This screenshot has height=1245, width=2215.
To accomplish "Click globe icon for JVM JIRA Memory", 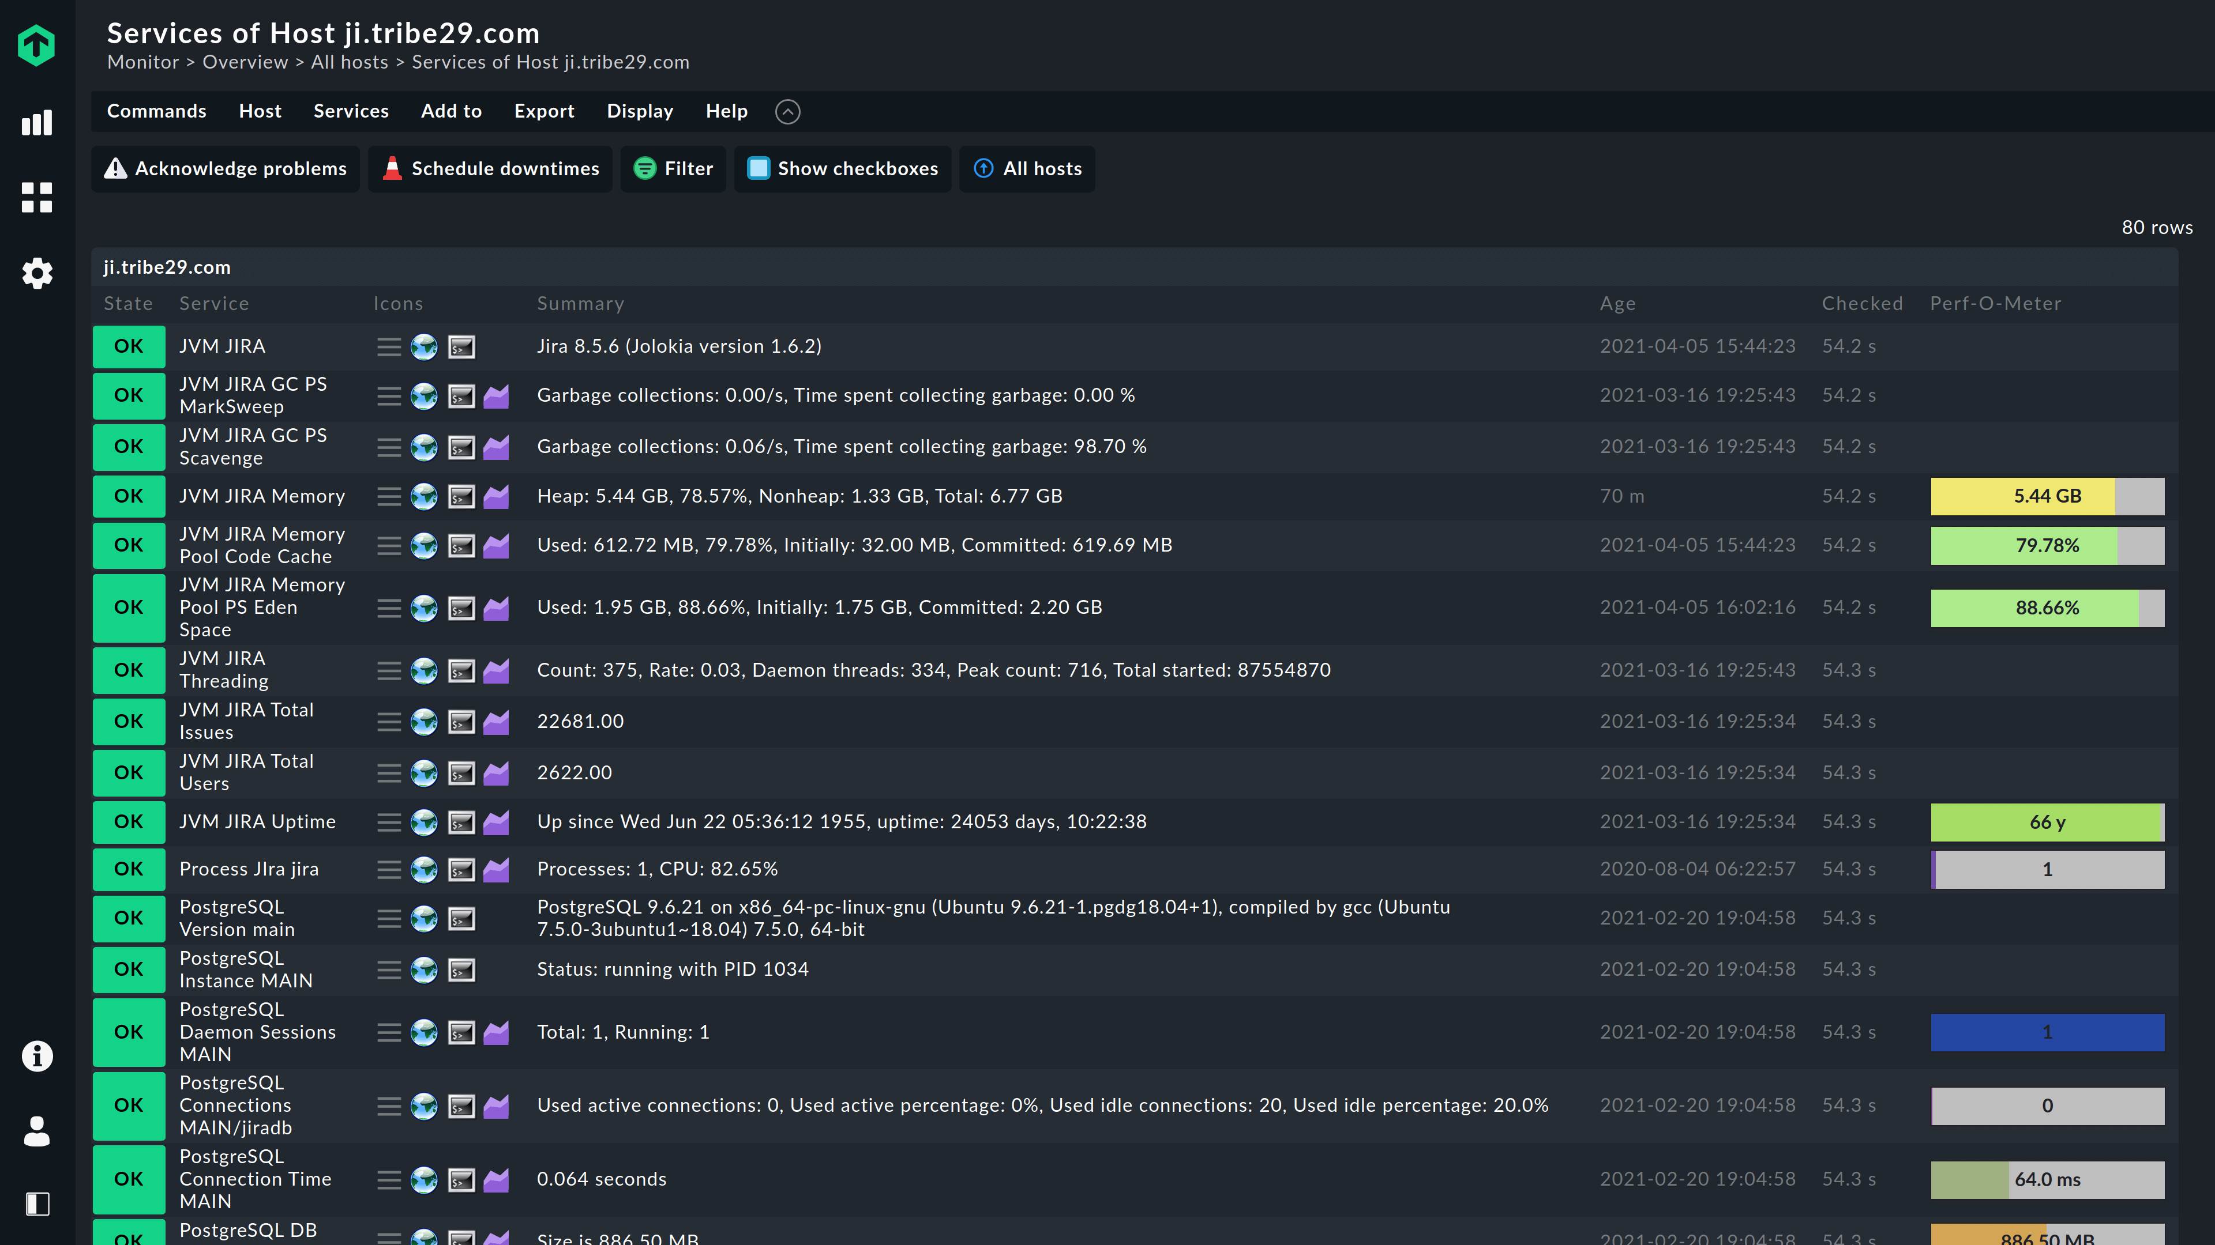I will (424, 497).
